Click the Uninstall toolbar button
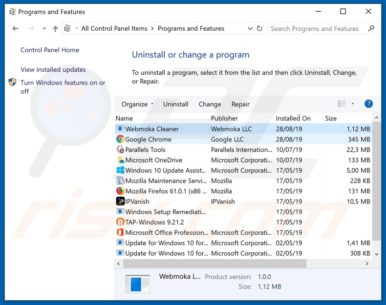Viewport: 386px width, 305px height. (175, 104)
